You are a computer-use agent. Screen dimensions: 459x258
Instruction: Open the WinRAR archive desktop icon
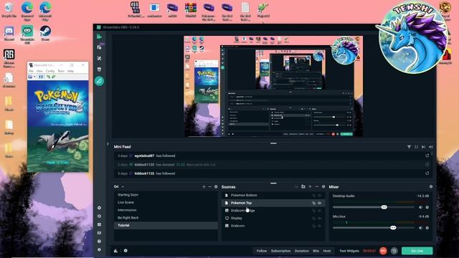click(191, 9)
